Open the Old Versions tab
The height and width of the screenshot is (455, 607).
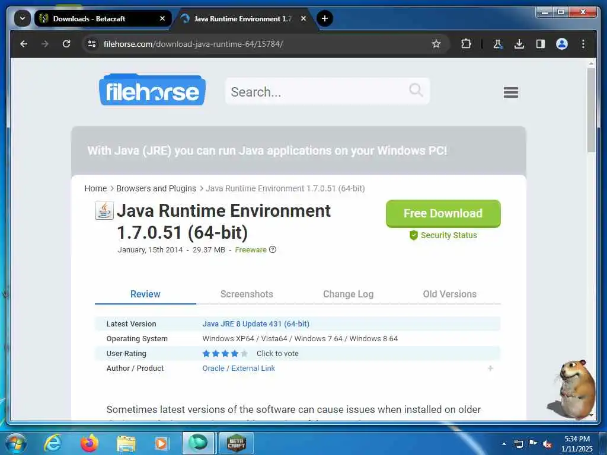click(x=449, y=294)
